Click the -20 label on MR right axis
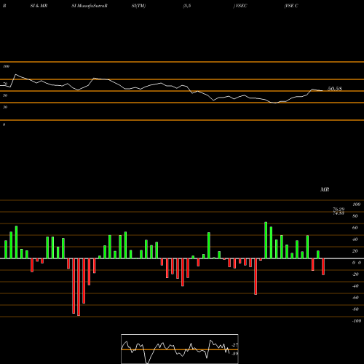This screenshot has height=364, width=364. coord(355,274)
